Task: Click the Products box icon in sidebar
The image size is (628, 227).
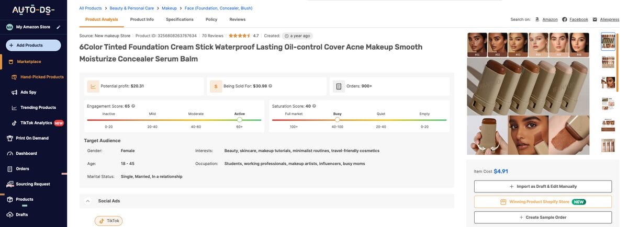Action: tap(10, 199)
